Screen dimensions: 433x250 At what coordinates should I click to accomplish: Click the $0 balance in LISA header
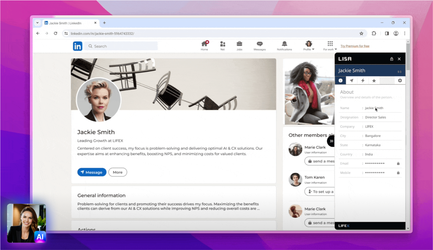point(399,72)
